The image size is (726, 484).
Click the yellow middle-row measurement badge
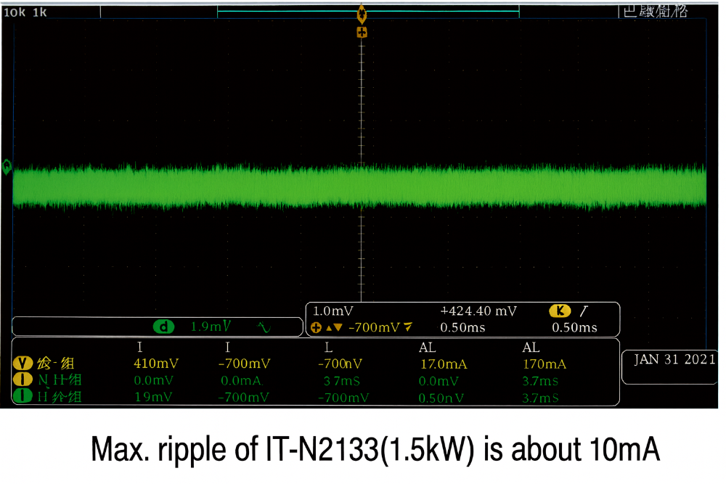(20, 380)
